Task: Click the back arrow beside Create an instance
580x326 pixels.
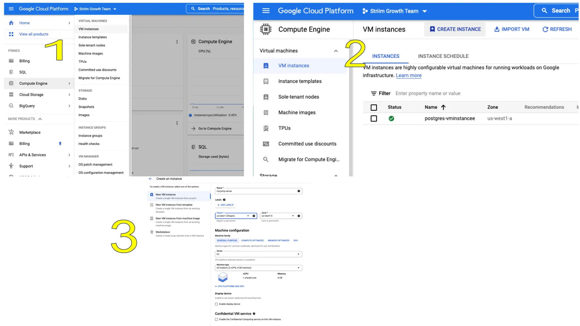Action: click(x=150, y=179)
